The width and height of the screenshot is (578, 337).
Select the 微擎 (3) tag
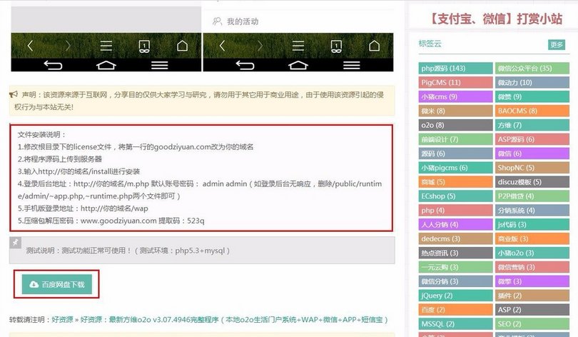532,281
